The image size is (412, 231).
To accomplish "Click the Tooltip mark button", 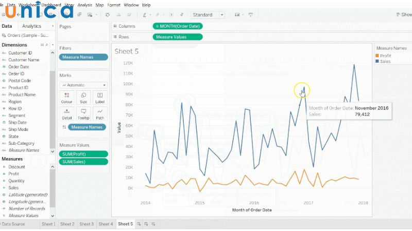I will [x=83, y=113].
